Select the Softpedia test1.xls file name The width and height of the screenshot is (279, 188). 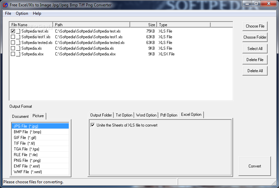(36, 37)
